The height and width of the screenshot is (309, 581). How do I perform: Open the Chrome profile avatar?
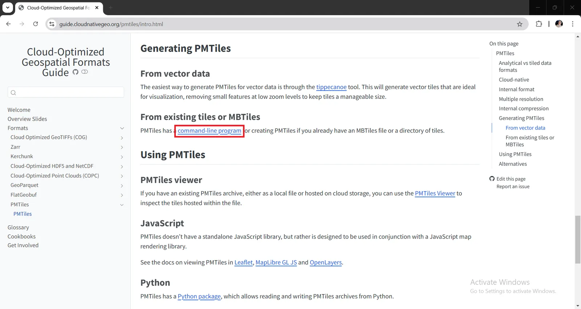click(559, 24)
